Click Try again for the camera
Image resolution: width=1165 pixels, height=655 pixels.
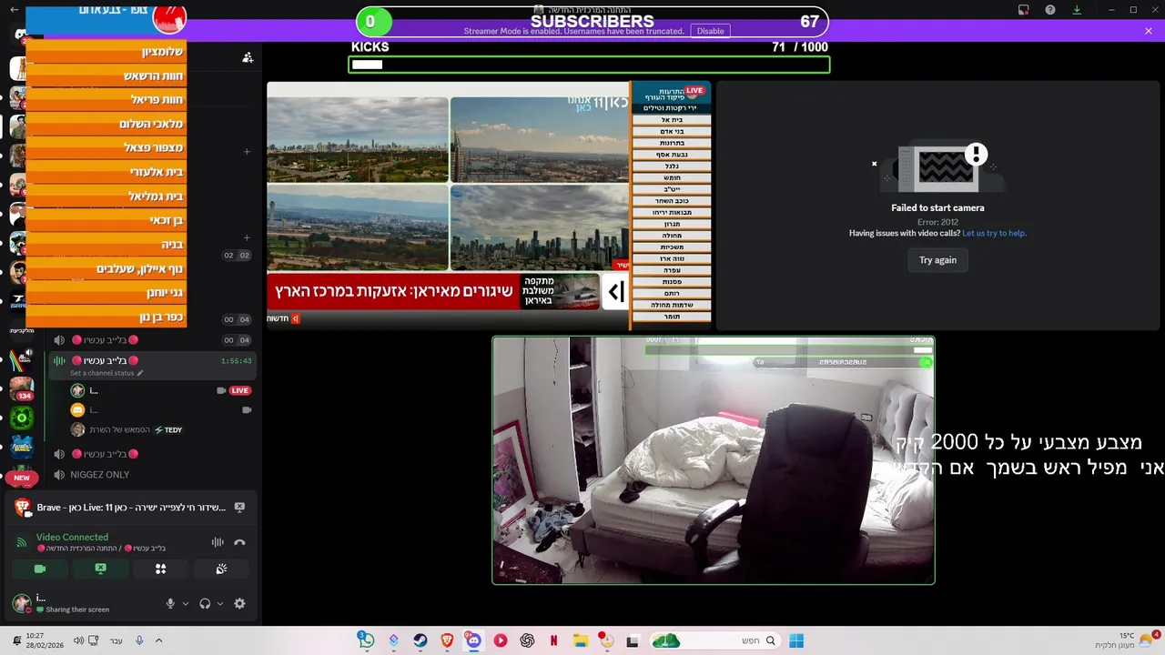coord(937,260)
